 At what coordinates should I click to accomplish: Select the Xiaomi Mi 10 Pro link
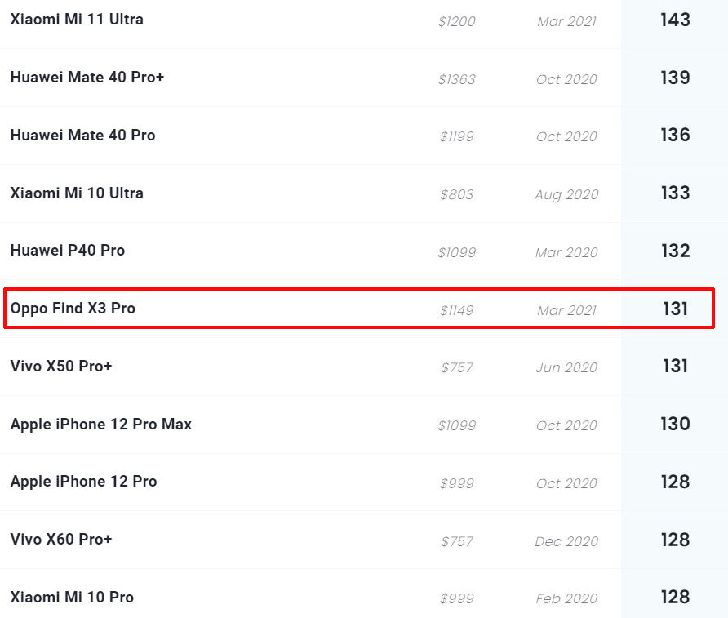click(72, 598)
